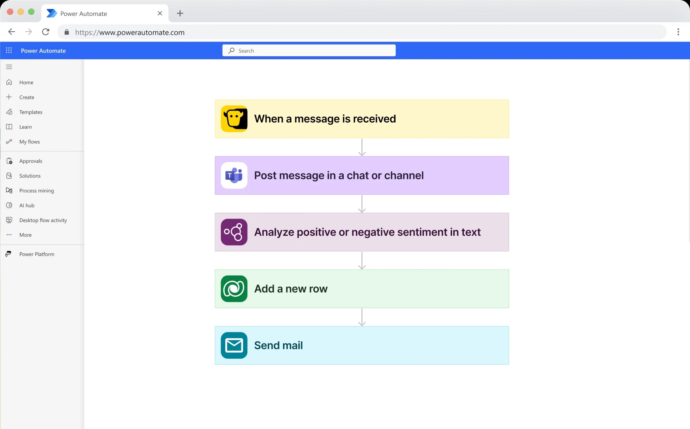Click the Add a new row connector icon
The width and height of the screenshot is (690, 429).
pos(234,289)
